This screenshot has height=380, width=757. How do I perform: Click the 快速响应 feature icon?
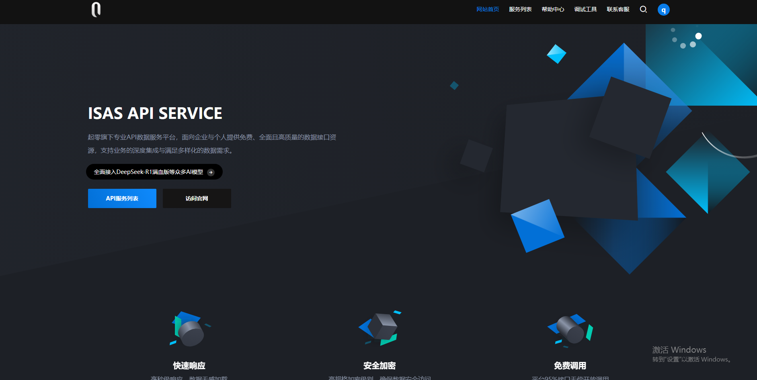190,329
